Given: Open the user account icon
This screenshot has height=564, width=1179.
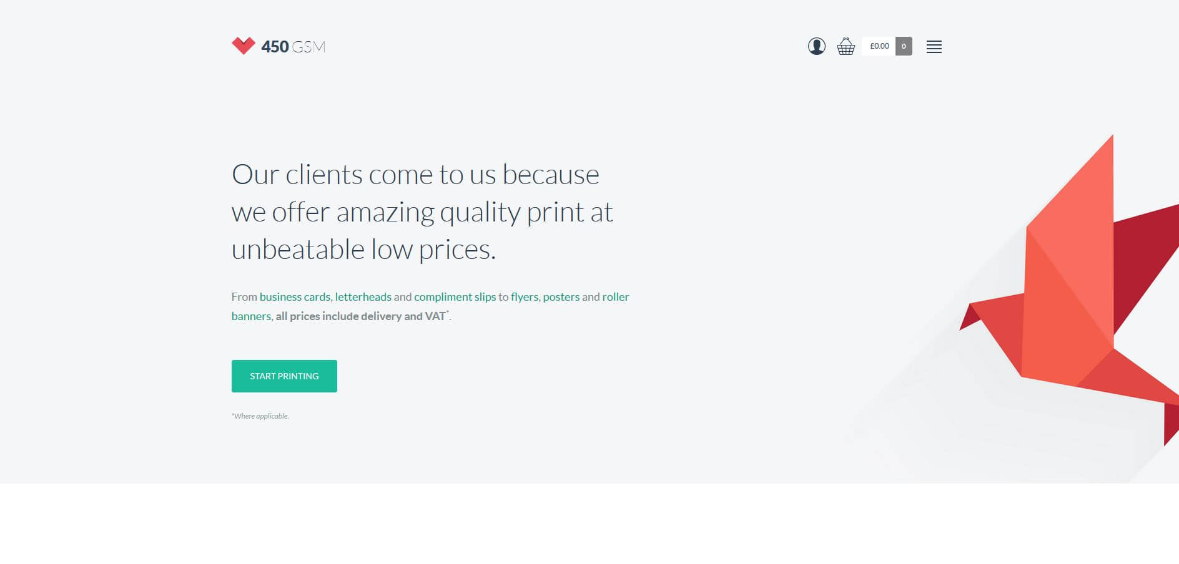Looking at the screenshot, I should pyautogui.click(x=816, y=46).
